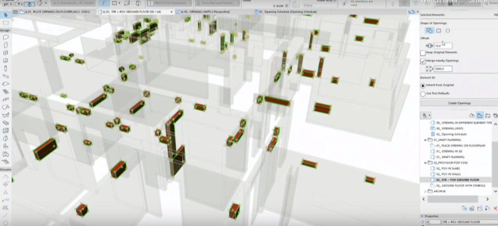Choose circular shape of openings

click(x=448, y=31)
